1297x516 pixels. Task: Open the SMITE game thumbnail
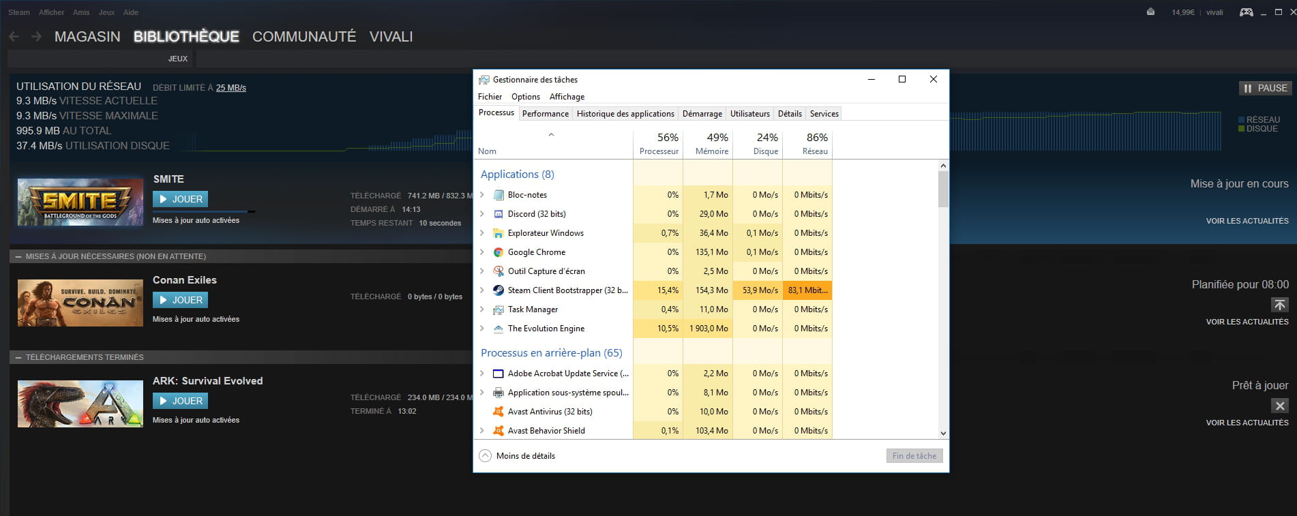80,202
